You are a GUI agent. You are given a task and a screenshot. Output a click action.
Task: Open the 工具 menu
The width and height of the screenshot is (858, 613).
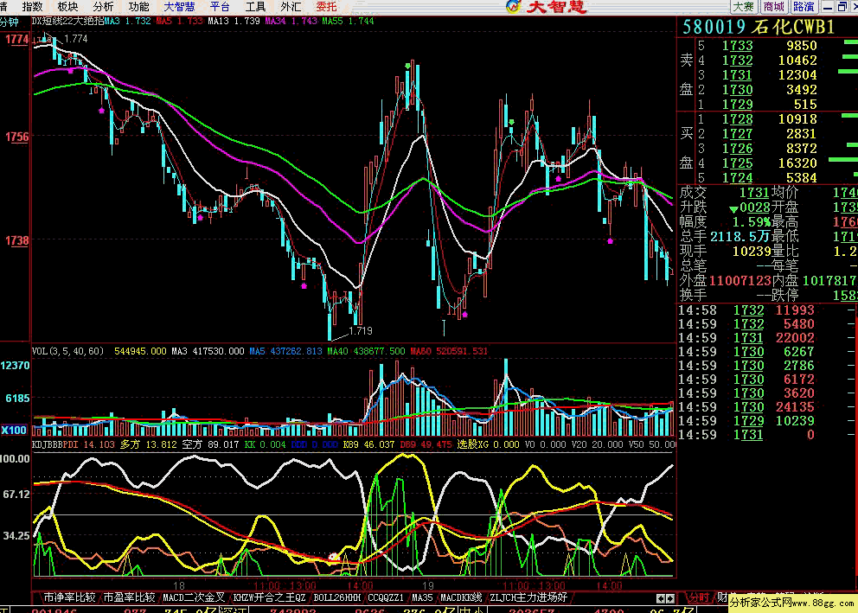[255, 7]
